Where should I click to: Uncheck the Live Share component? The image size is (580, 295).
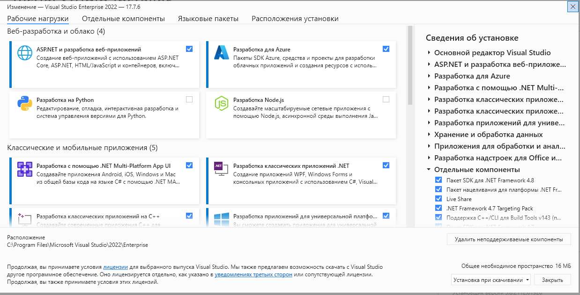click(x=439, y=199)
